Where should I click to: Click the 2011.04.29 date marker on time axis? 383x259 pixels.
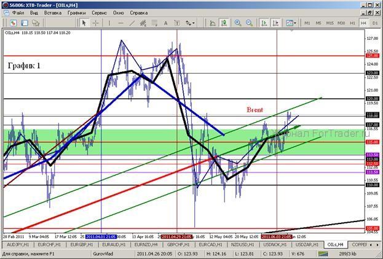pyautogui.click(x=176, y=236)
